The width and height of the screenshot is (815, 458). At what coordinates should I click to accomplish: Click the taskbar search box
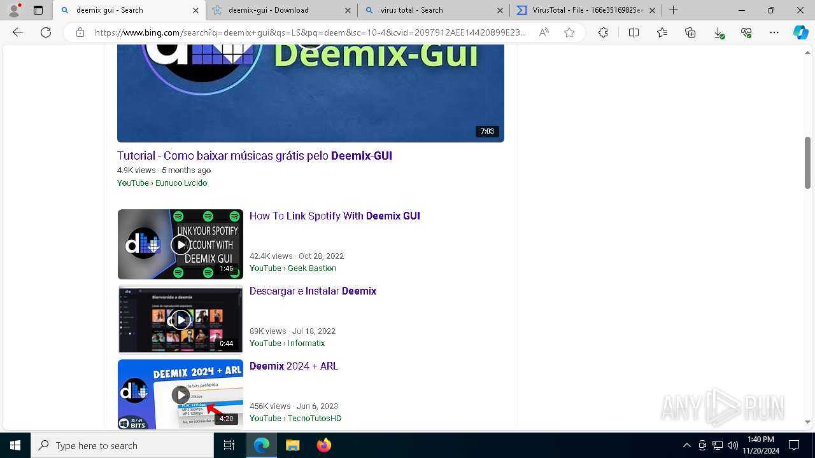(x=122, y=445)
